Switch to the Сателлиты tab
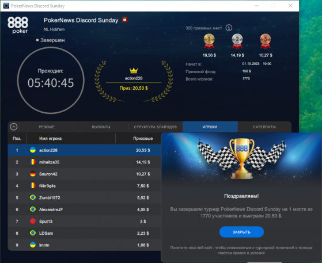 pyautogui.click(x=264, y=127)
